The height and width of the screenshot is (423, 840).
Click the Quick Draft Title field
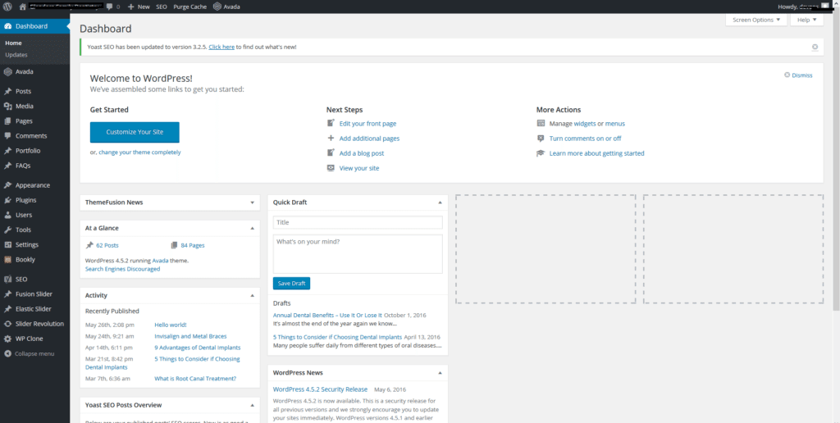358,222
